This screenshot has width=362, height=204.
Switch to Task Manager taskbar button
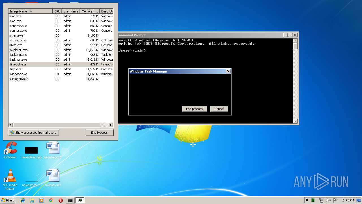coord(80,200)
